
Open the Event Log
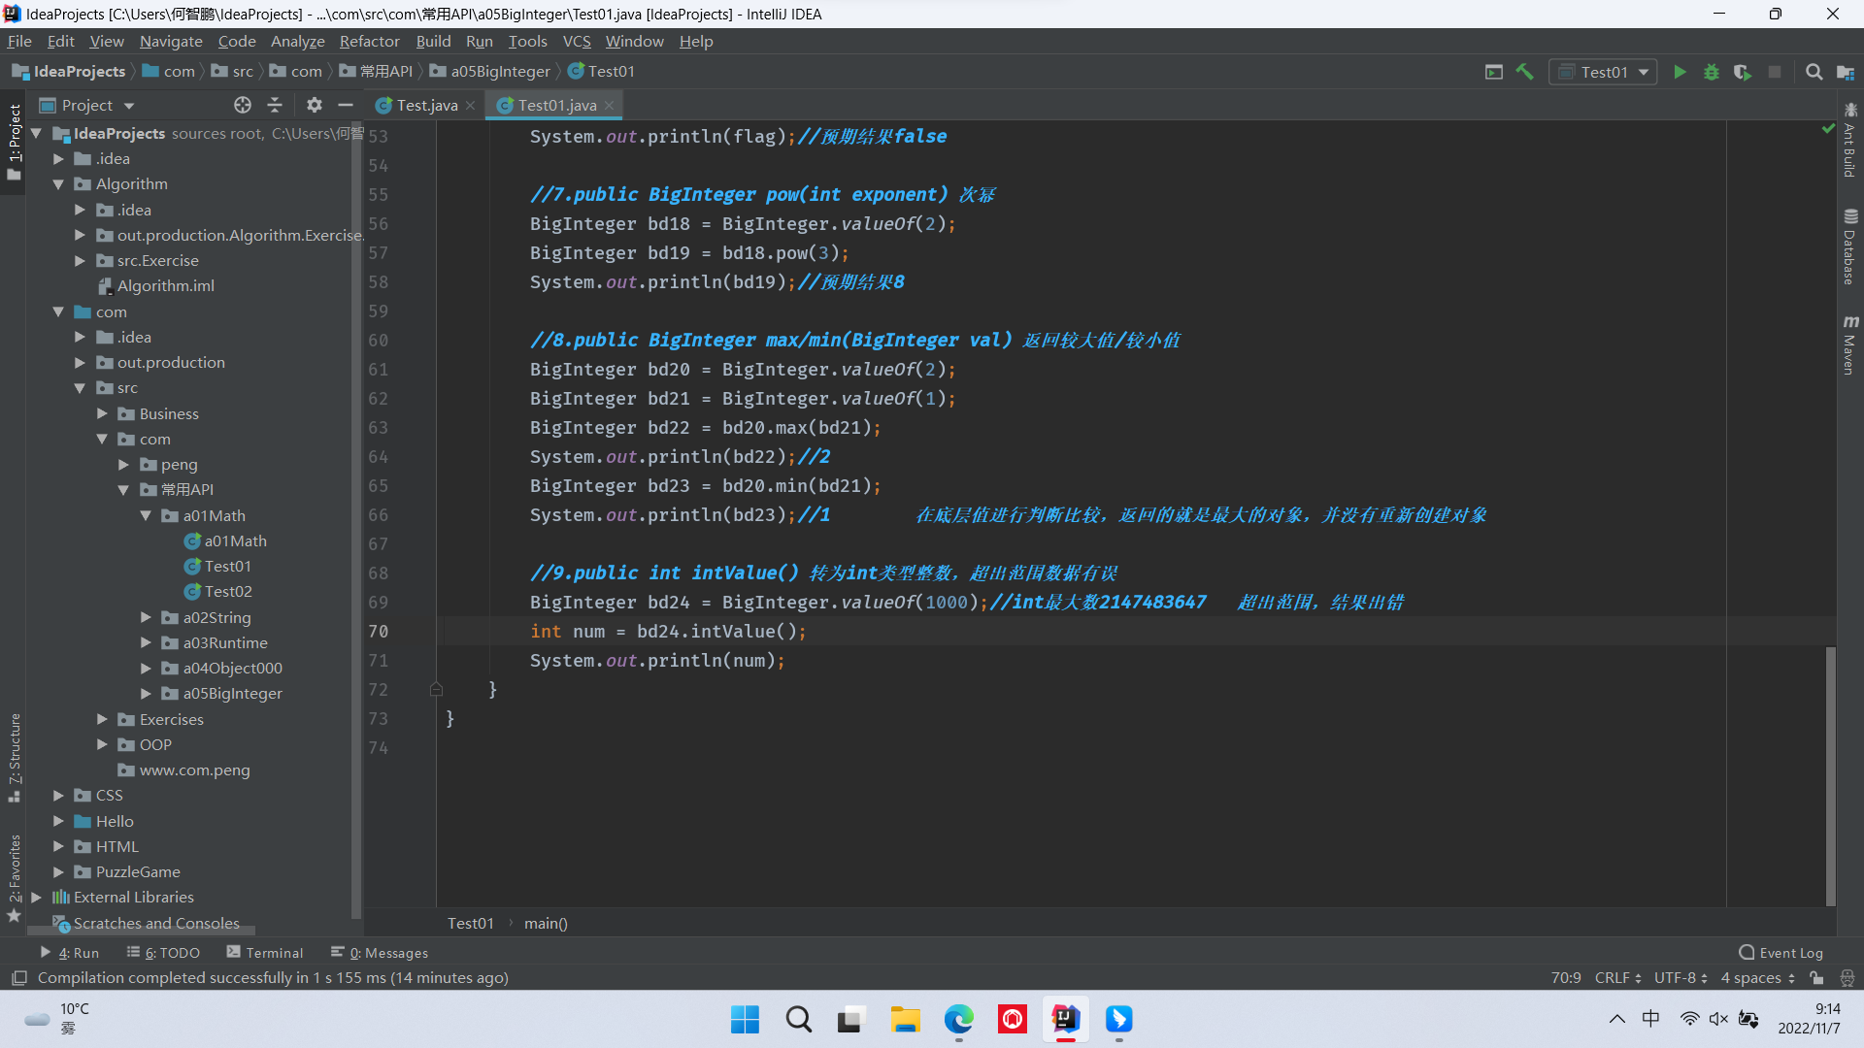click(x=1781, y=953)
